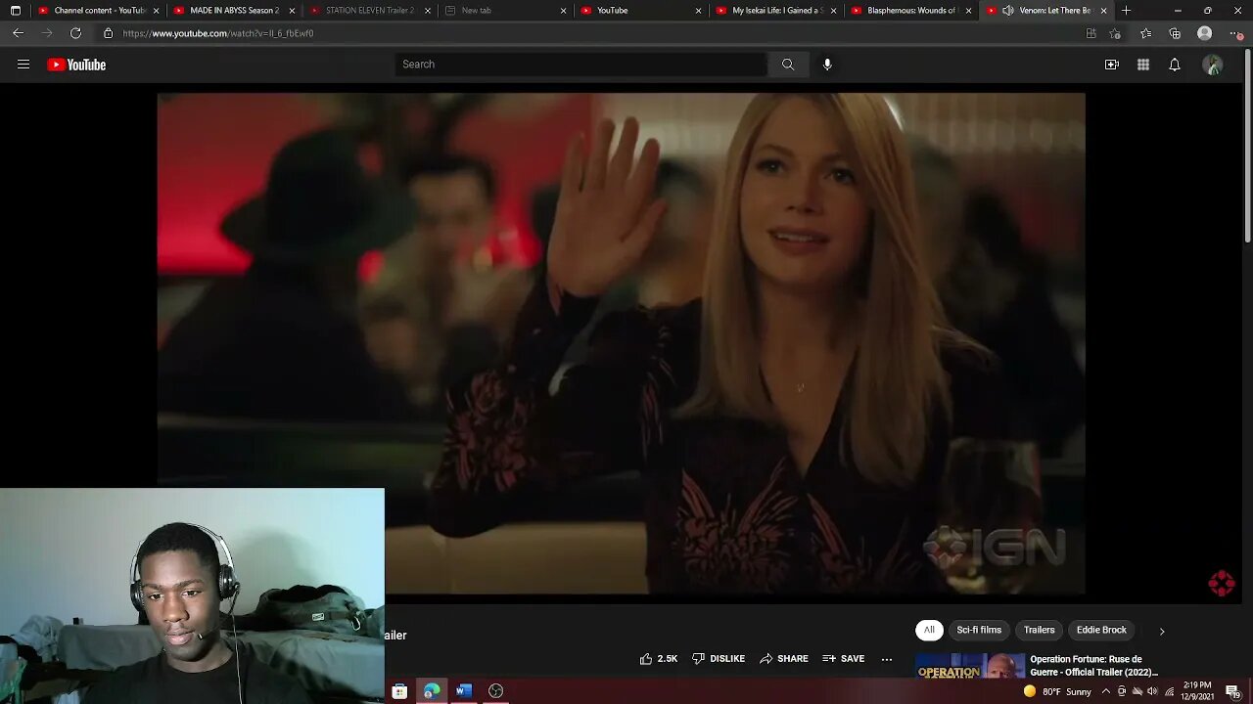Screen dimensions: 1253x704
Task: Save the video with the SAVE button
Action: (844, 659)
